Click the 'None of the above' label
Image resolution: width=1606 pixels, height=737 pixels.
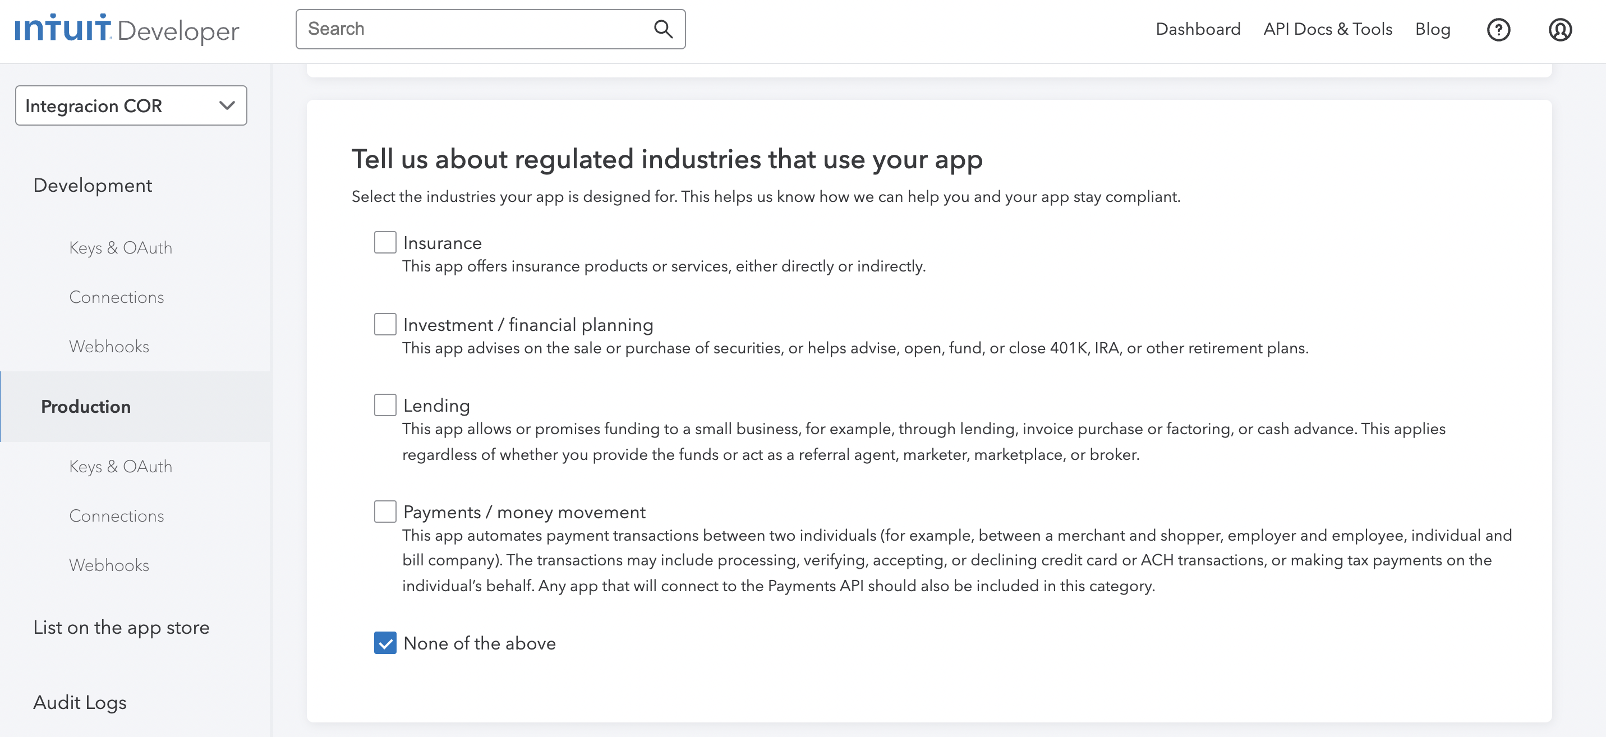(480, 643)
